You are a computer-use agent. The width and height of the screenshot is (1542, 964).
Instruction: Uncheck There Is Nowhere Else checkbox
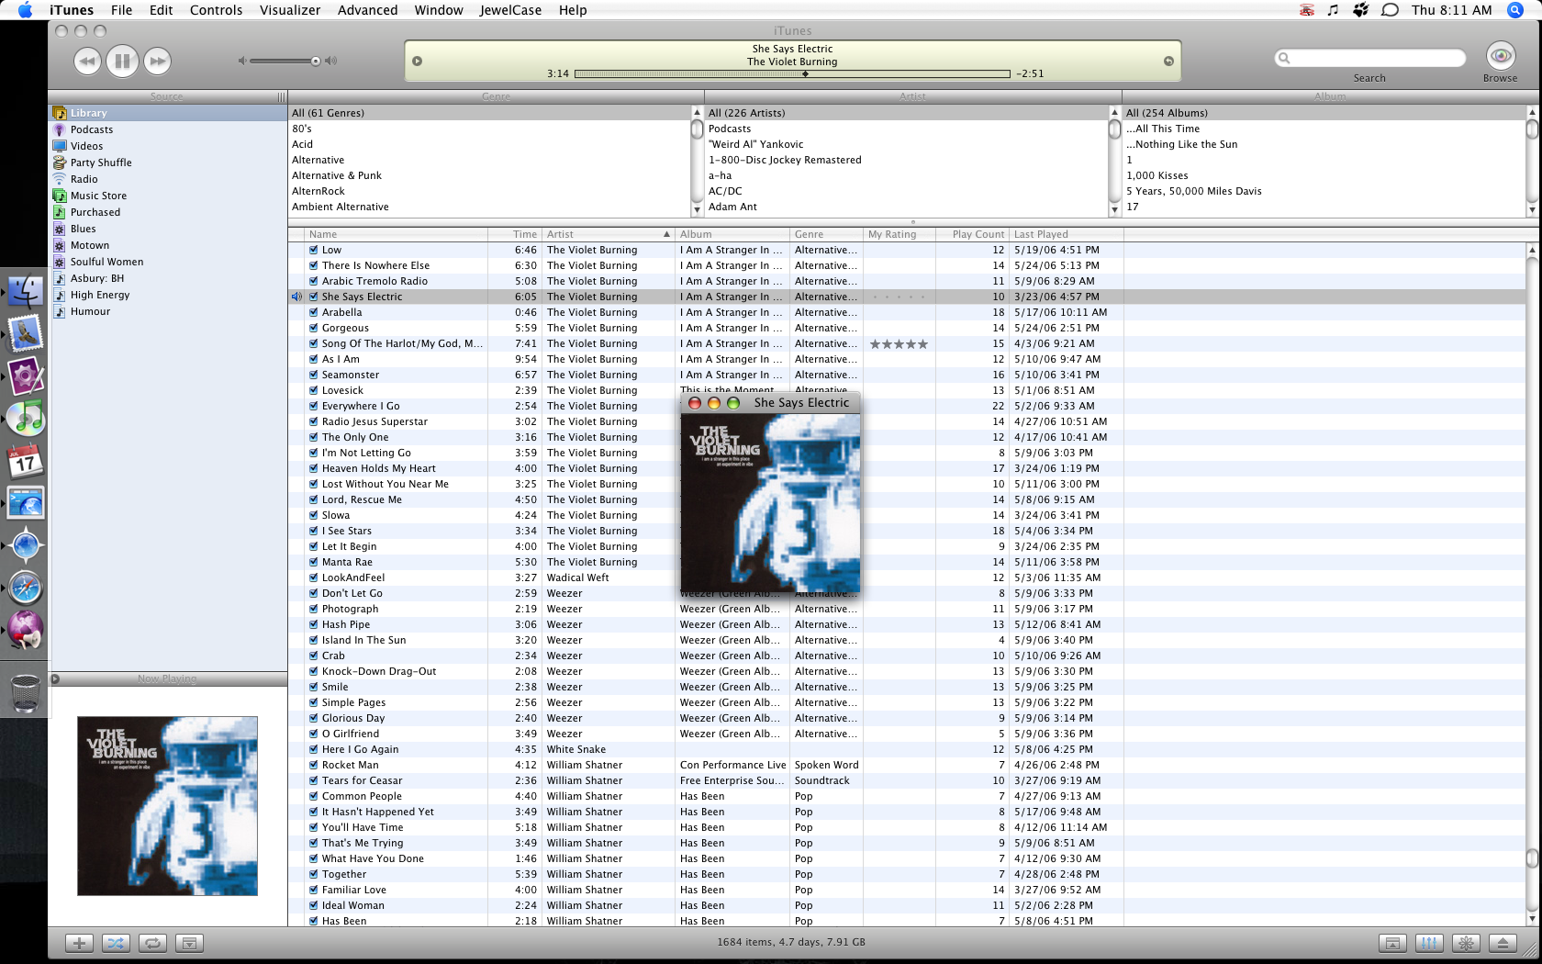coord(314,265)
